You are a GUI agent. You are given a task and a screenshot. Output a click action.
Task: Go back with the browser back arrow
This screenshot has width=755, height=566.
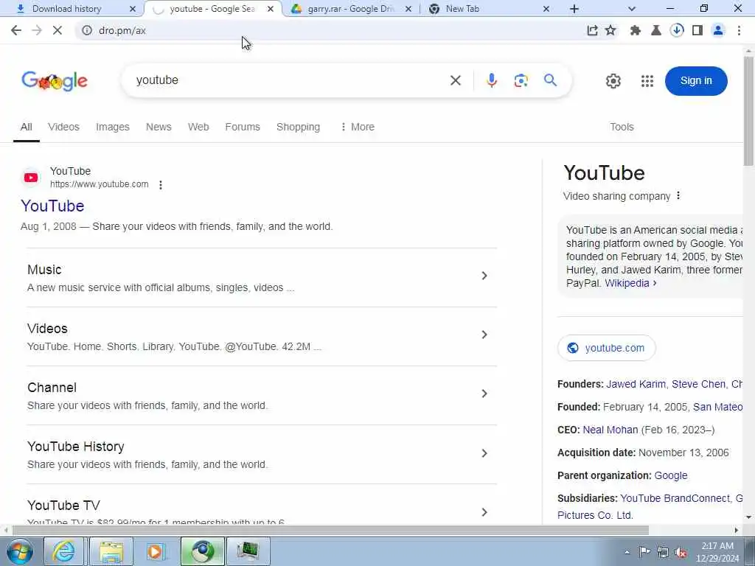click(x=16, y=30)
